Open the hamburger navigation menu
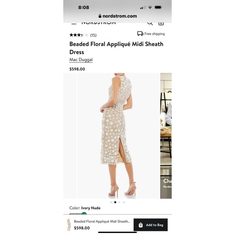This screenshot has height=235, width=235. click(x=74, y=23)
